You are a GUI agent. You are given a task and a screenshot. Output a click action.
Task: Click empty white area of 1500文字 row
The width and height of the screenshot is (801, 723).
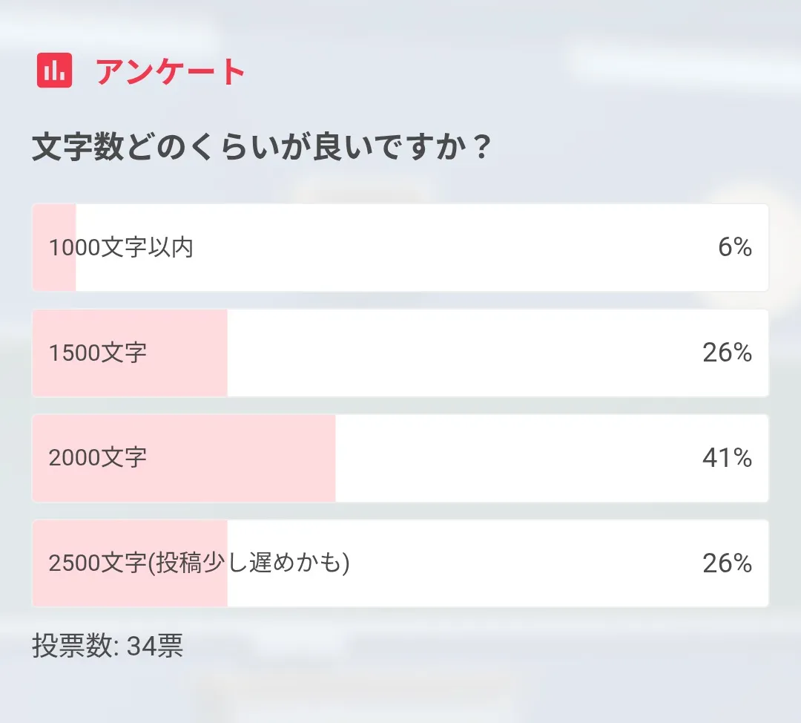[x=460, y=353]
